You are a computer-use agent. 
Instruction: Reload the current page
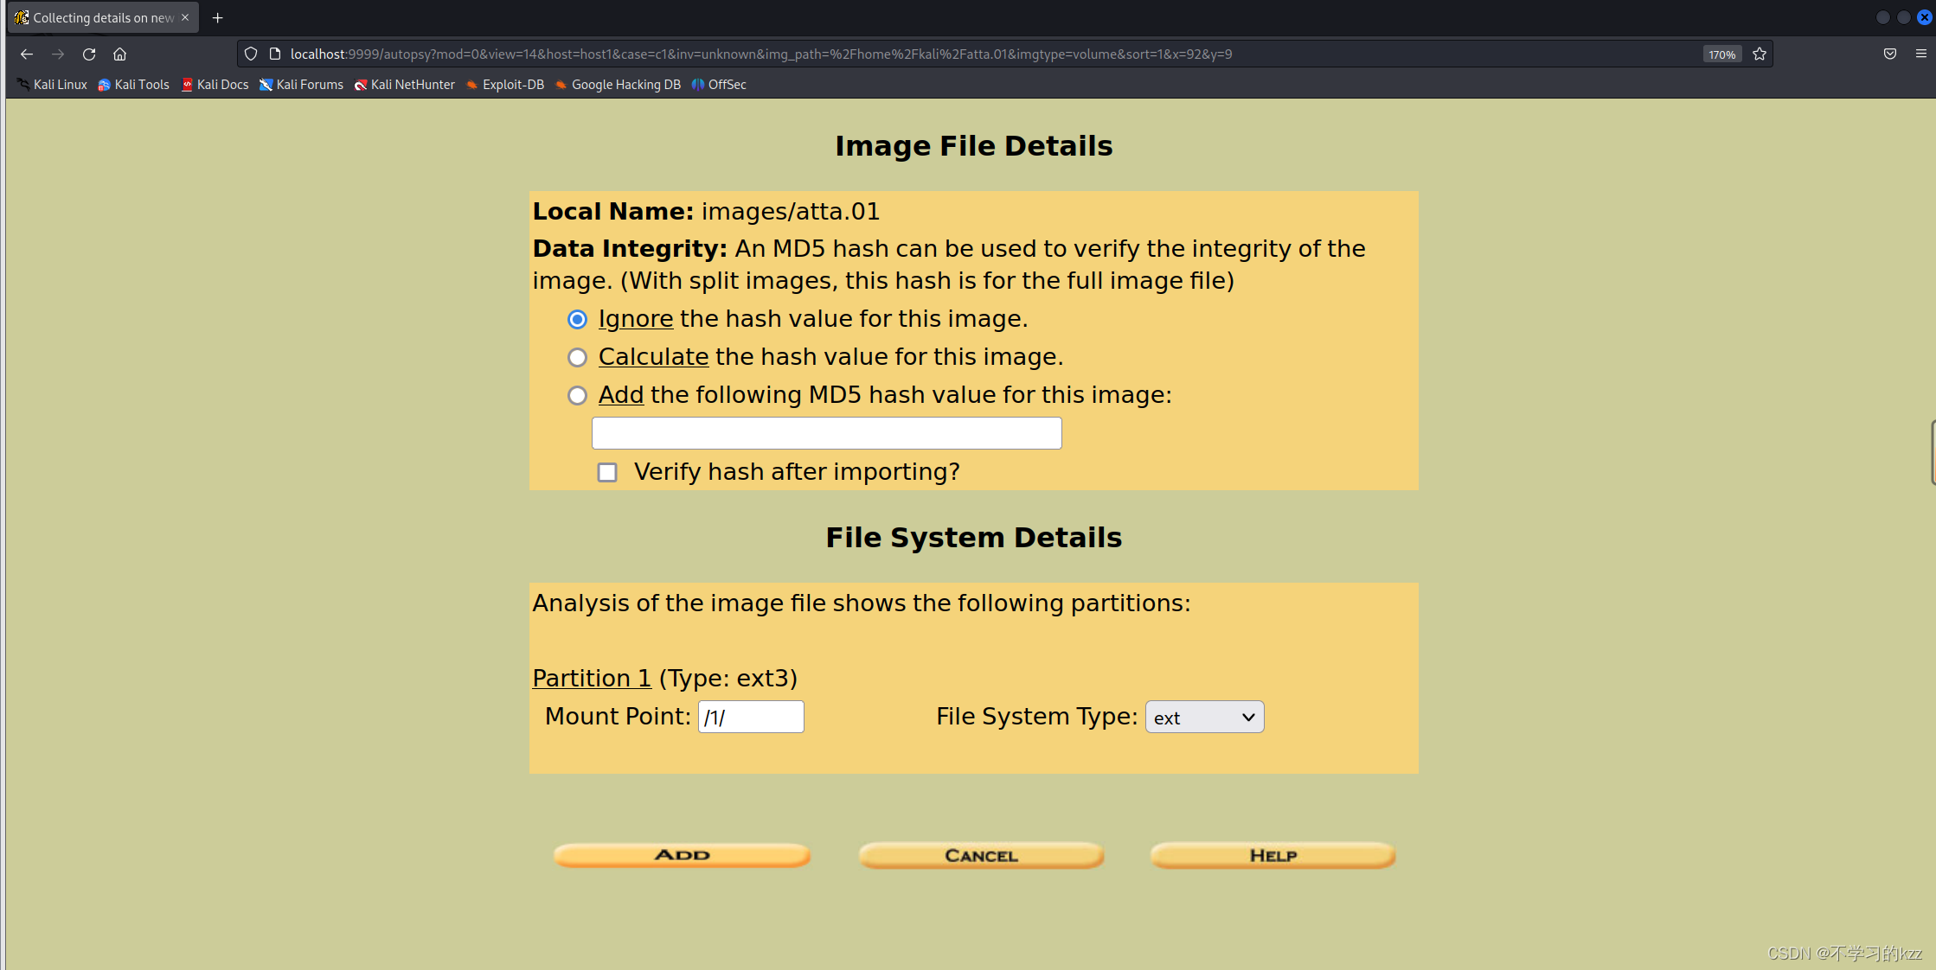point(89,54)
